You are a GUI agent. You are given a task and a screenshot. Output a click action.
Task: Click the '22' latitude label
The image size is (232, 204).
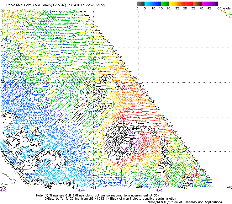coord(3,151)
